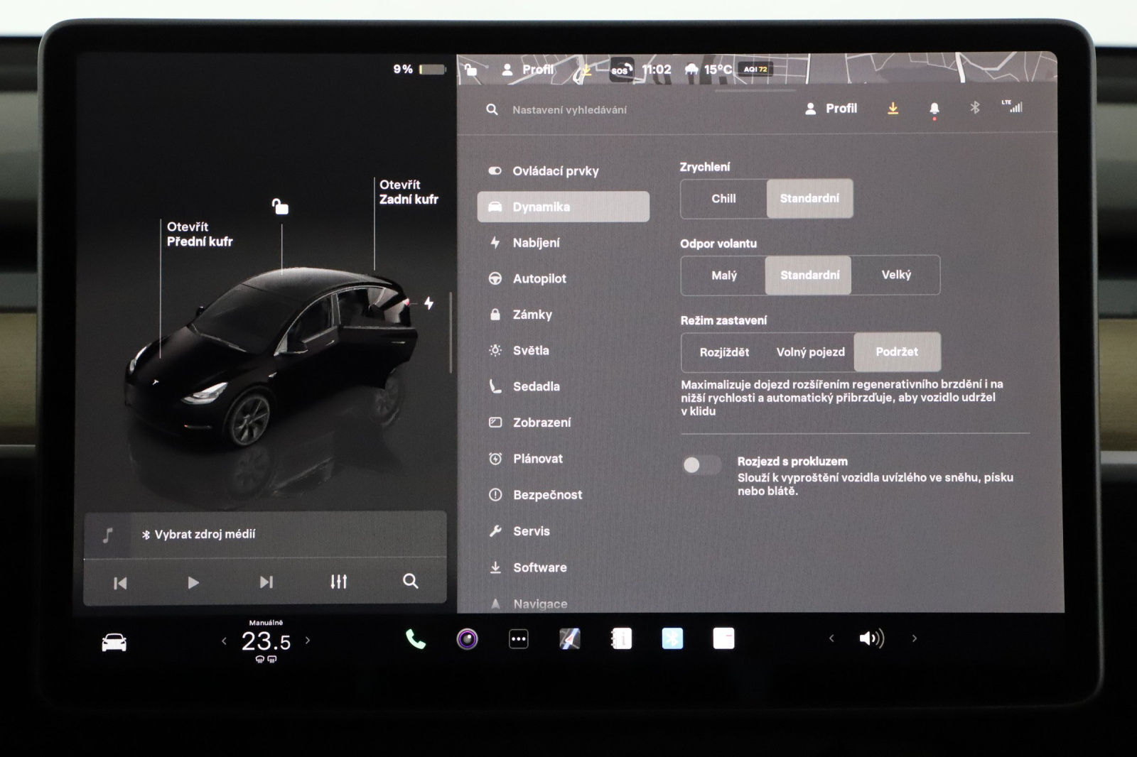
Task: Decrease cabin temperature with left arrow
Action: coord(224,641)
